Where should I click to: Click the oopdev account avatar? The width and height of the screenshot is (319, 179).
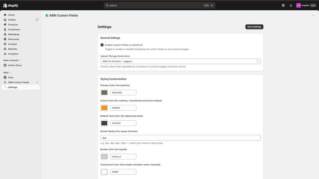298,6
